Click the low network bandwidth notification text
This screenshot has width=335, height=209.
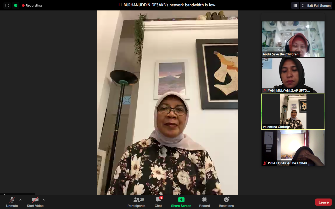tap(167, 5)
